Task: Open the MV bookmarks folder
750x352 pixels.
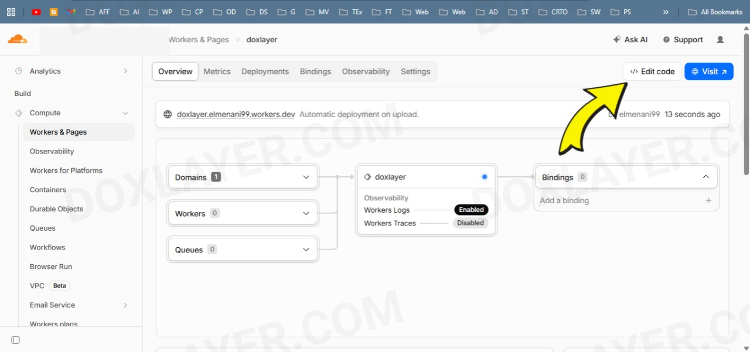Action: point(318,12)
